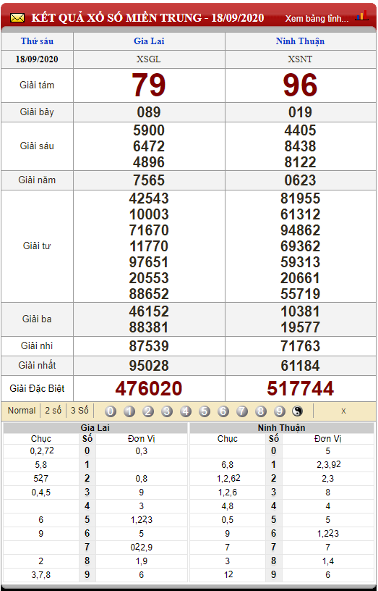Switch to Normal view tab

(x=22, y=411)
